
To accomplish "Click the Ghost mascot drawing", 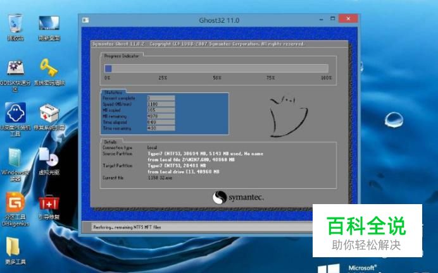I will [x=288, y=116].
